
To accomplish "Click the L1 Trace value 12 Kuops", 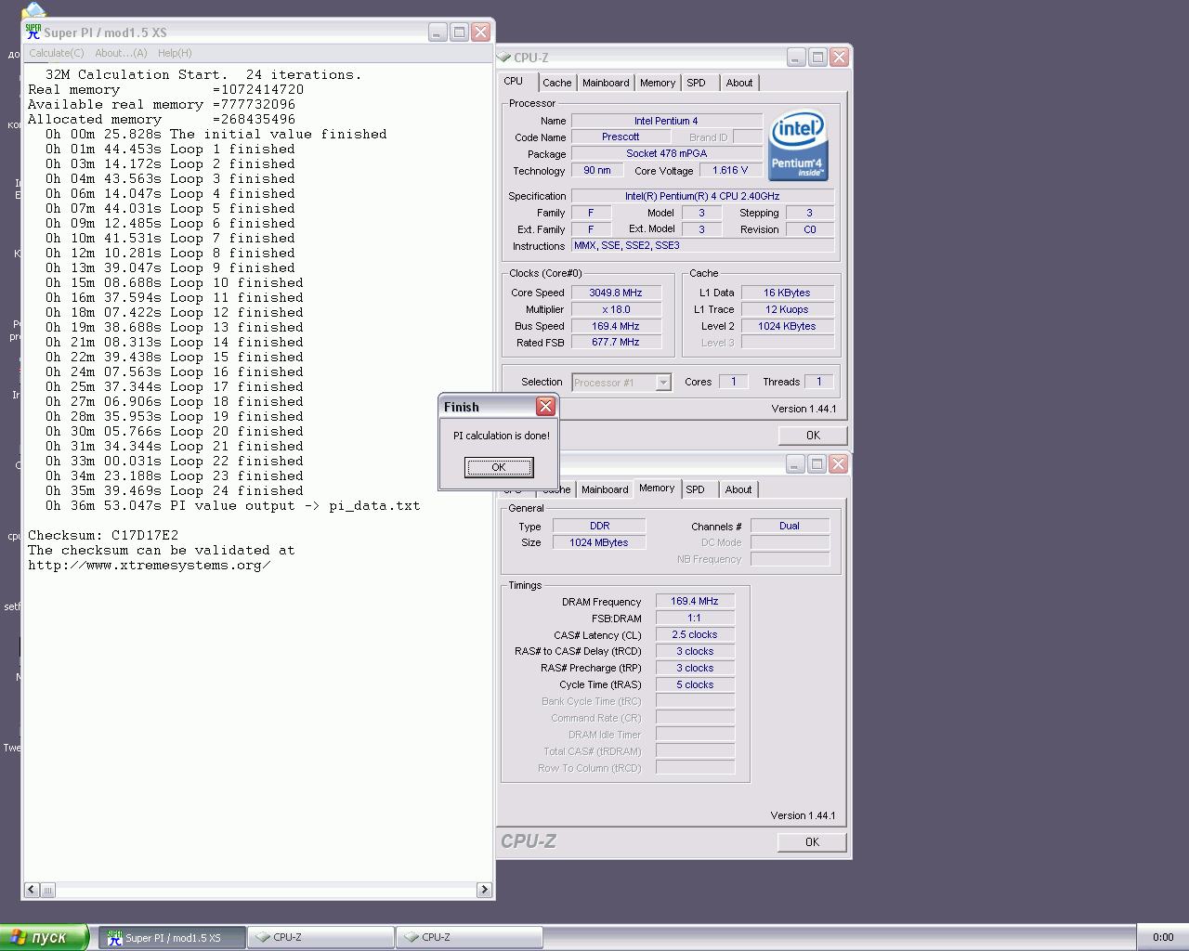I will tap(787, 309).
